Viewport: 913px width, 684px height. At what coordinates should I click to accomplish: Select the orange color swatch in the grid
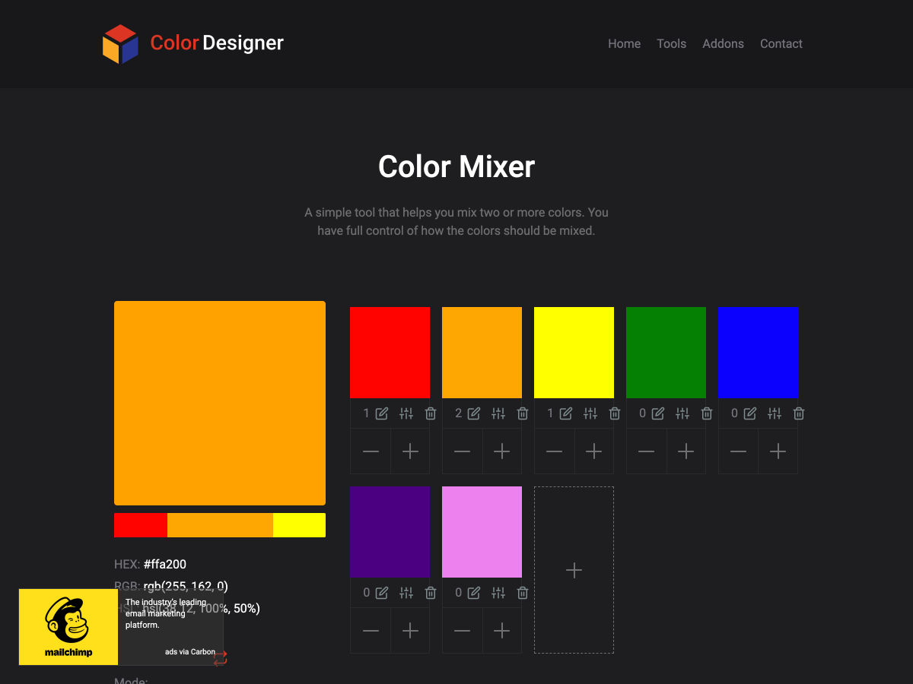point(482,353)
